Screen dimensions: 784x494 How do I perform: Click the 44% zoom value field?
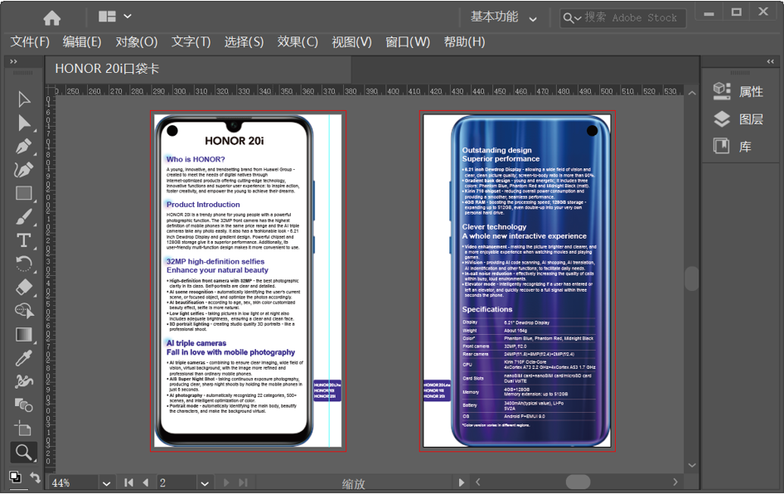click(x=73, y=483)
